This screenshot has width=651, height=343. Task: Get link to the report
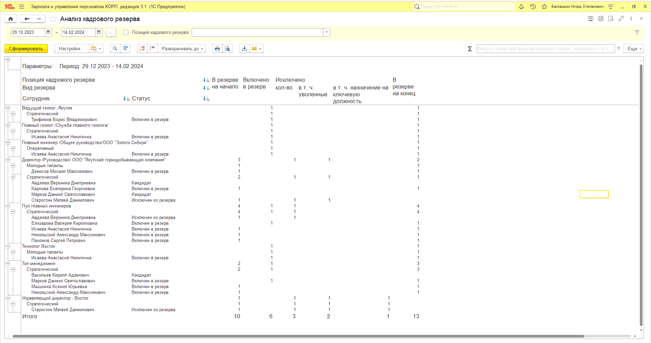[621, 19]
